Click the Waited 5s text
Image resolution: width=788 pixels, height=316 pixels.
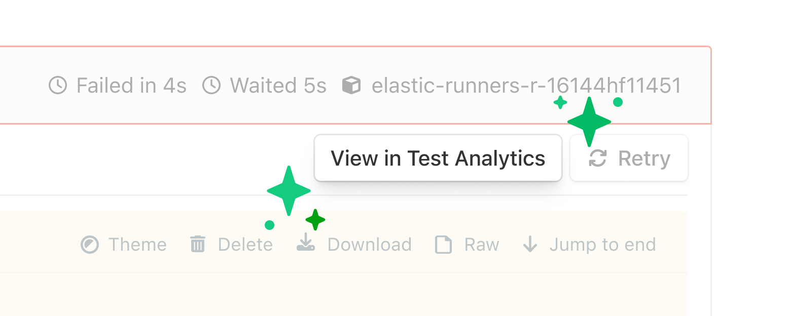278,86
